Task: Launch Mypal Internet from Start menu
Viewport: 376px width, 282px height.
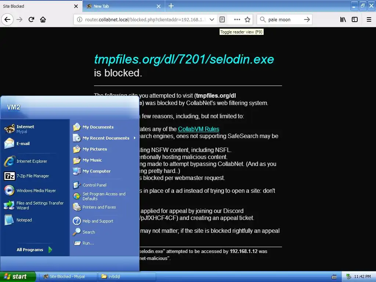Action: [35, 129]
